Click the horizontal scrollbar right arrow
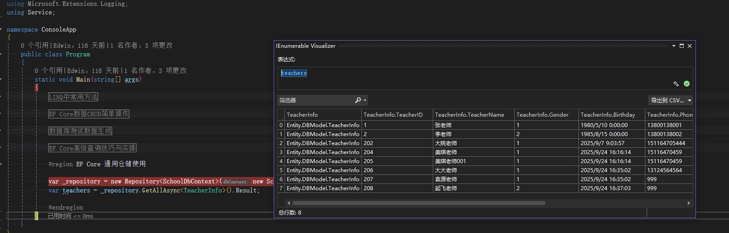This screenshot has width=729, height=233. tap(689, 203)
